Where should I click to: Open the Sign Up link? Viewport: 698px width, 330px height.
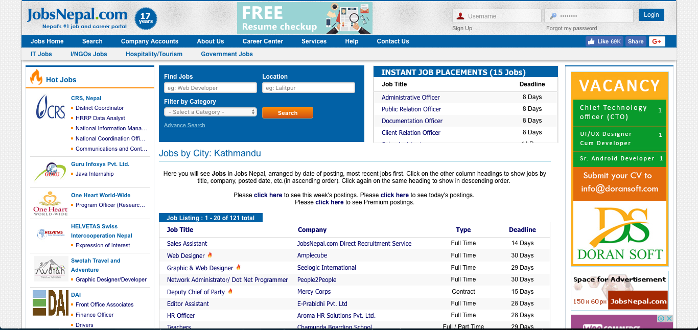(462, 28)
